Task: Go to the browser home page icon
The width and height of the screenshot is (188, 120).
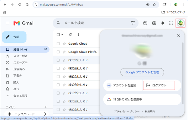Action: [27, 5]
